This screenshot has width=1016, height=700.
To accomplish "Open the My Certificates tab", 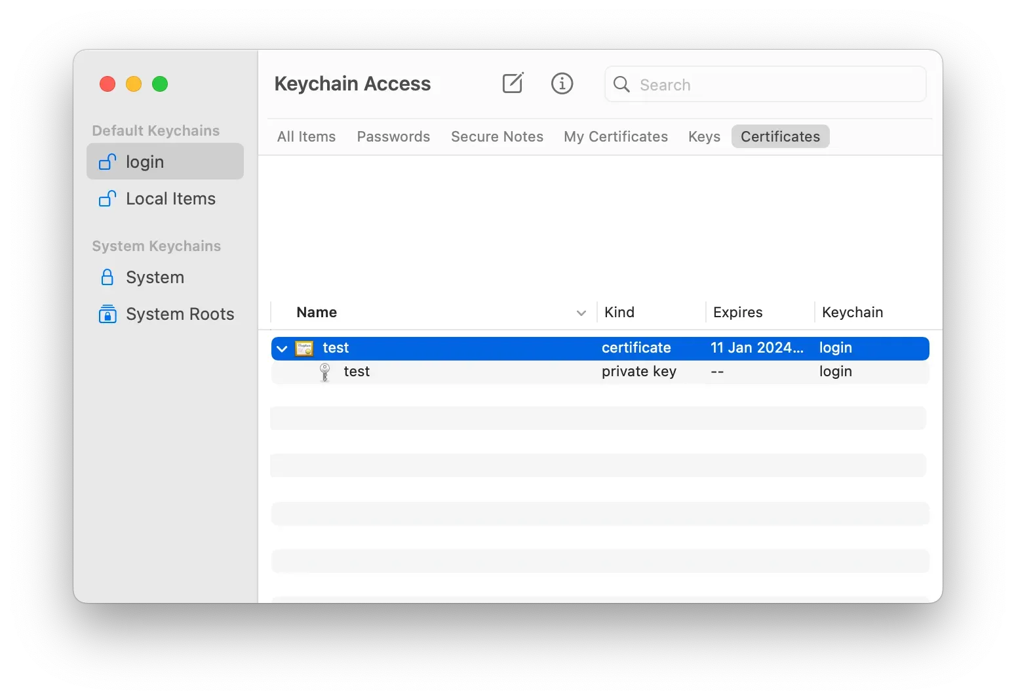I will pos(615,136).
